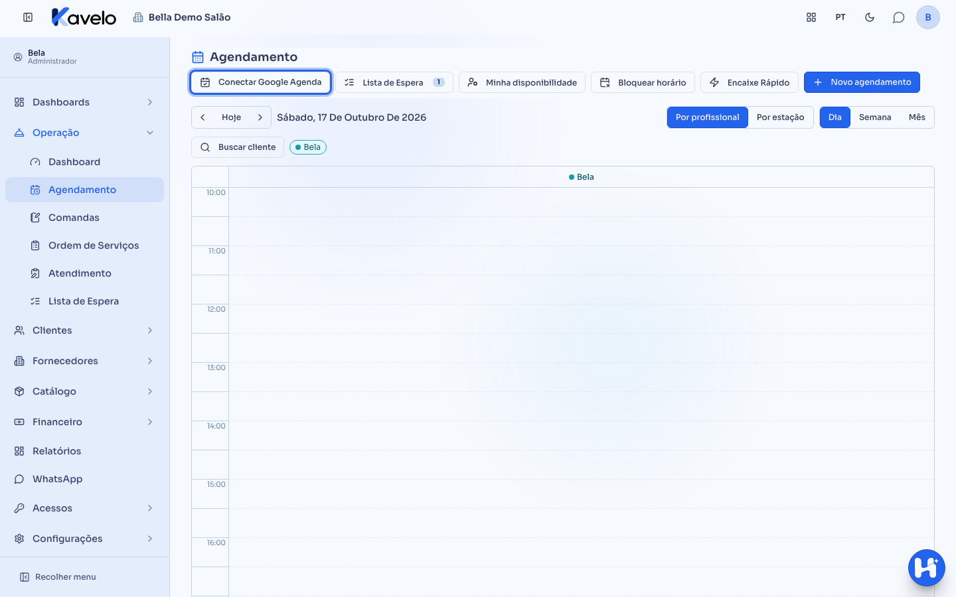Switch view to Por profissional

pos(708,117)
